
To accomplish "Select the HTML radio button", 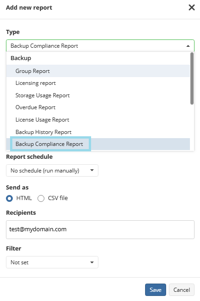I will [9, 198].
